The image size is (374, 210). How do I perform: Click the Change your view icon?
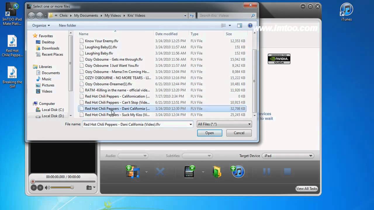click(x=224, y=25)
